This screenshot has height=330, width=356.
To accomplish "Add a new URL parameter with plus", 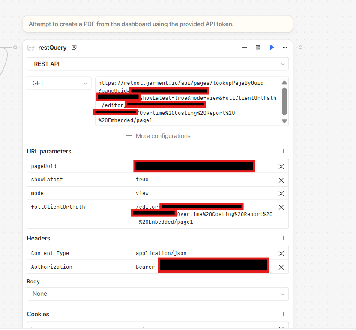I will [283, 151].
